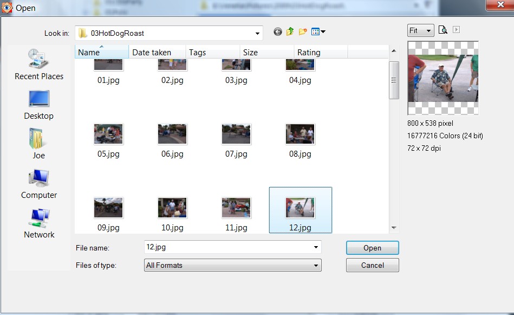
Task: Select the 07.jpg thumbnail
Action: point(236,134)
